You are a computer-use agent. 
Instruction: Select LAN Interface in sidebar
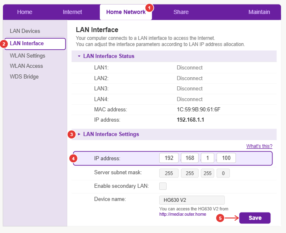coord(35,44)
